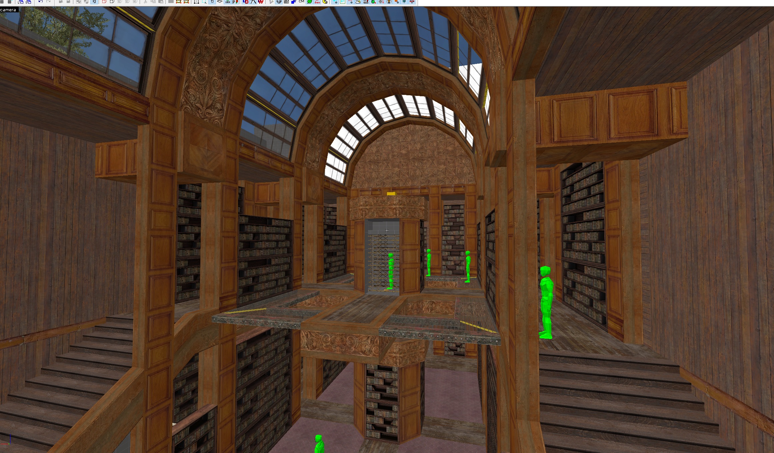Click green dashed sparkle icon

click(343, 2)
